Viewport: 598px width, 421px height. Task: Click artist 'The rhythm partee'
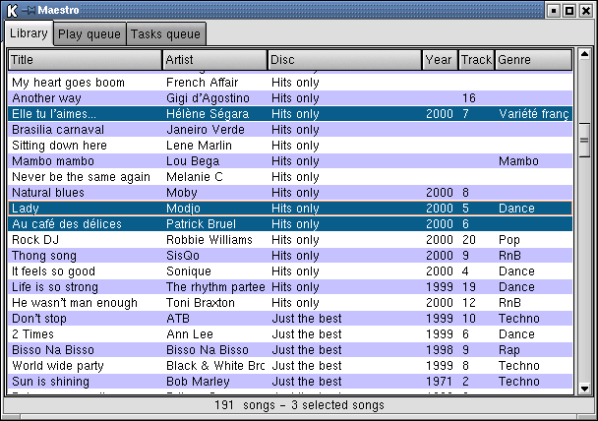(215, 287)
